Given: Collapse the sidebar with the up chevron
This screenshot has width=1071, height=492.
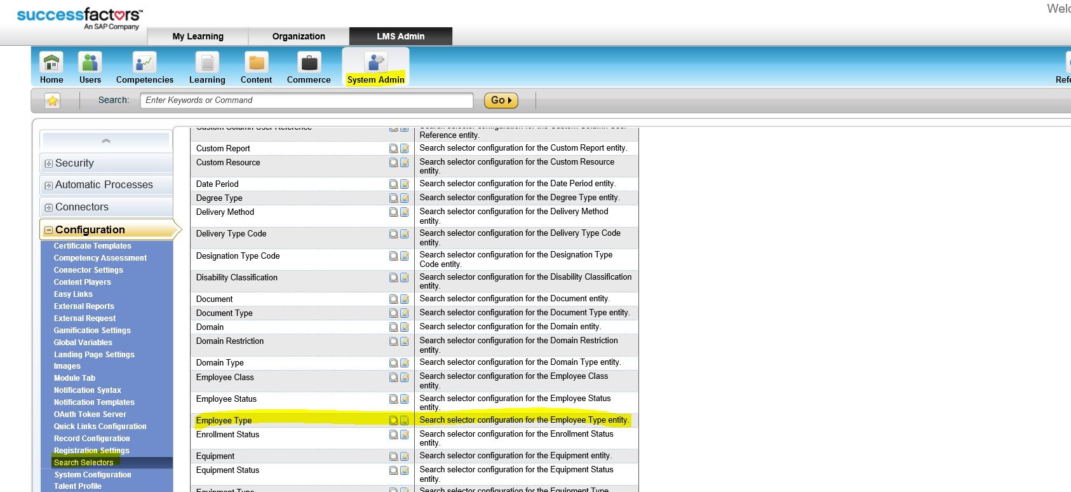Looking at the screenshot, I should (x=106, y=141).
